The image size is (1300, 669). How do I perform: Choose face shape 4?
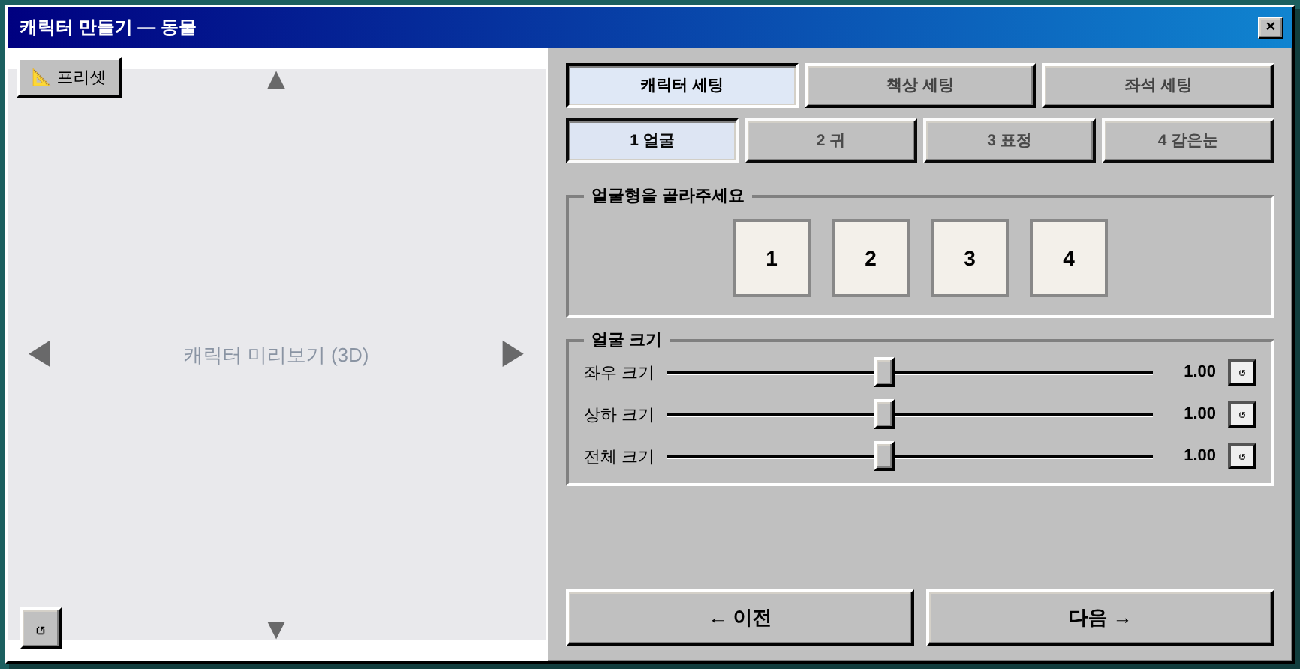[x=1069, y=258]
